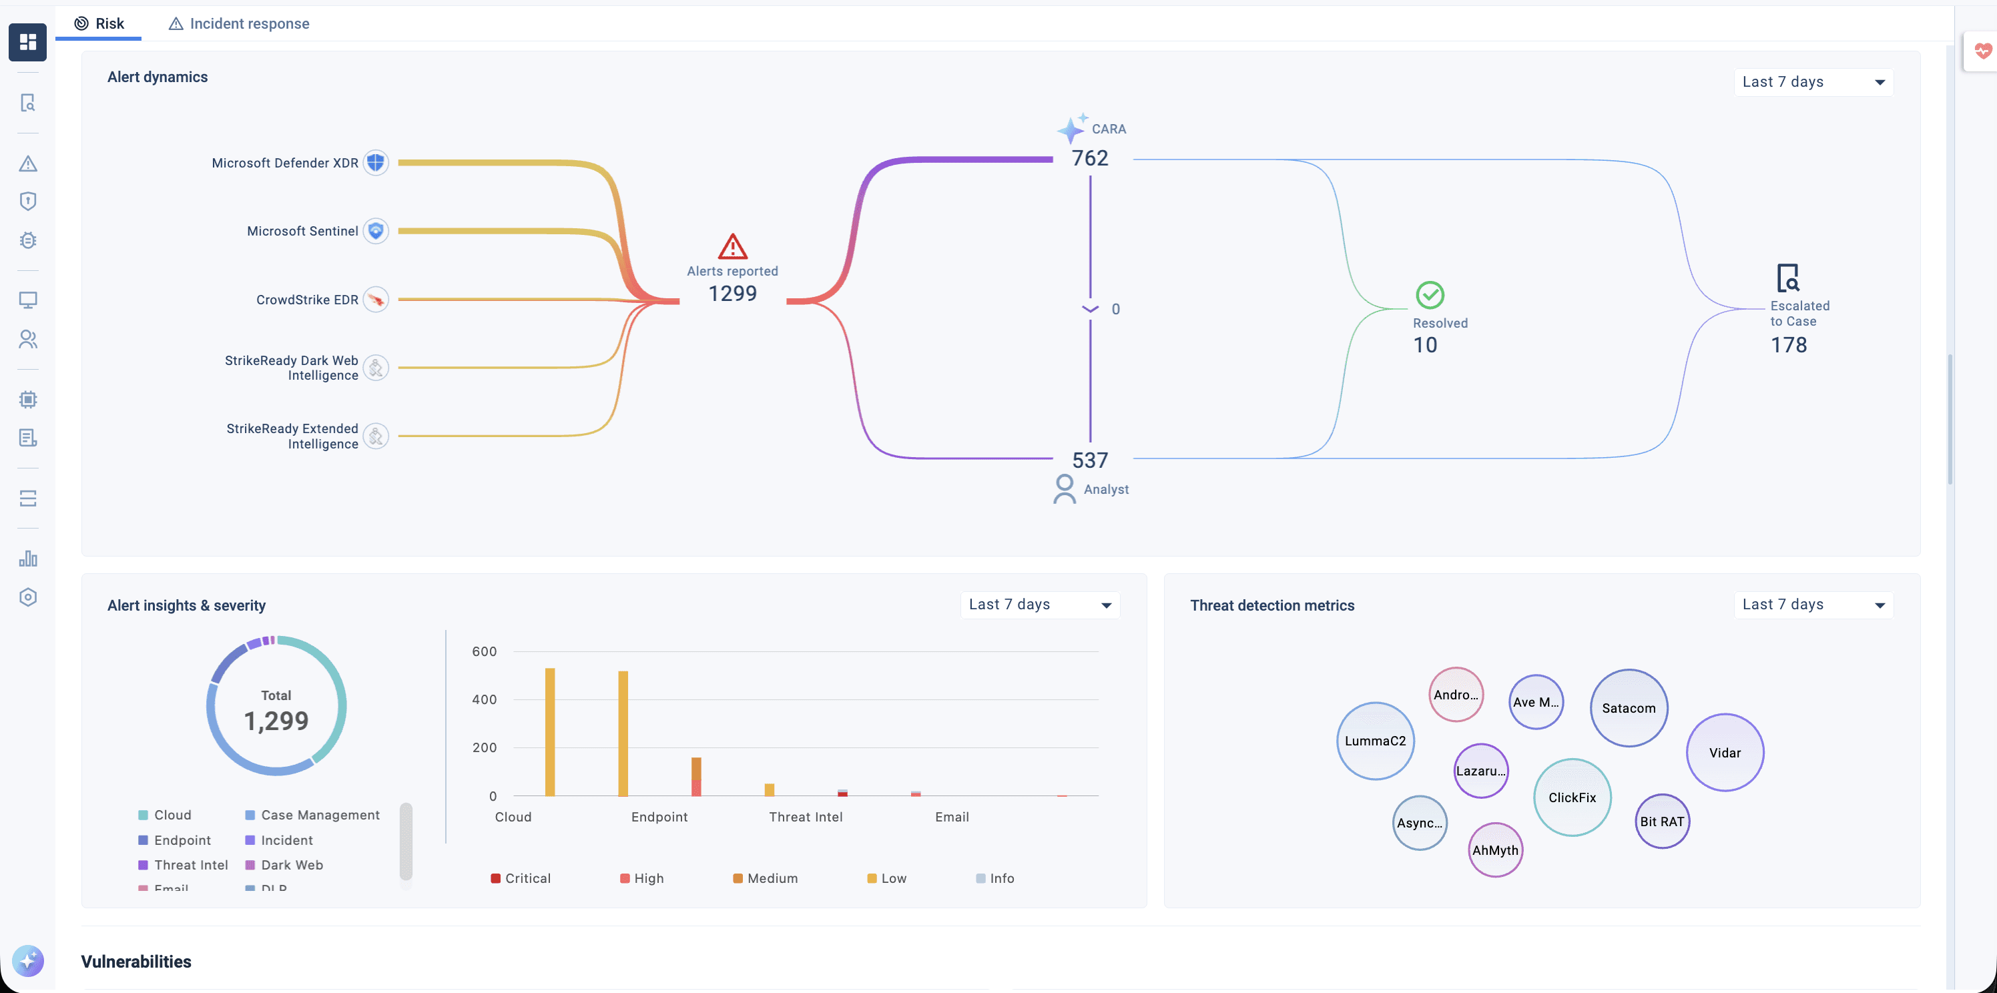Open the shield sidebar icon
The width and height of the screenshot is (1997, 993).
(28, 202)
